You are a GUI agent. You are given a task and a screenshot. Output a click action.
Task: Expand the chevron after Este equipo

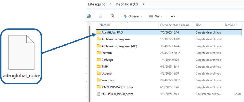point(111,4)
